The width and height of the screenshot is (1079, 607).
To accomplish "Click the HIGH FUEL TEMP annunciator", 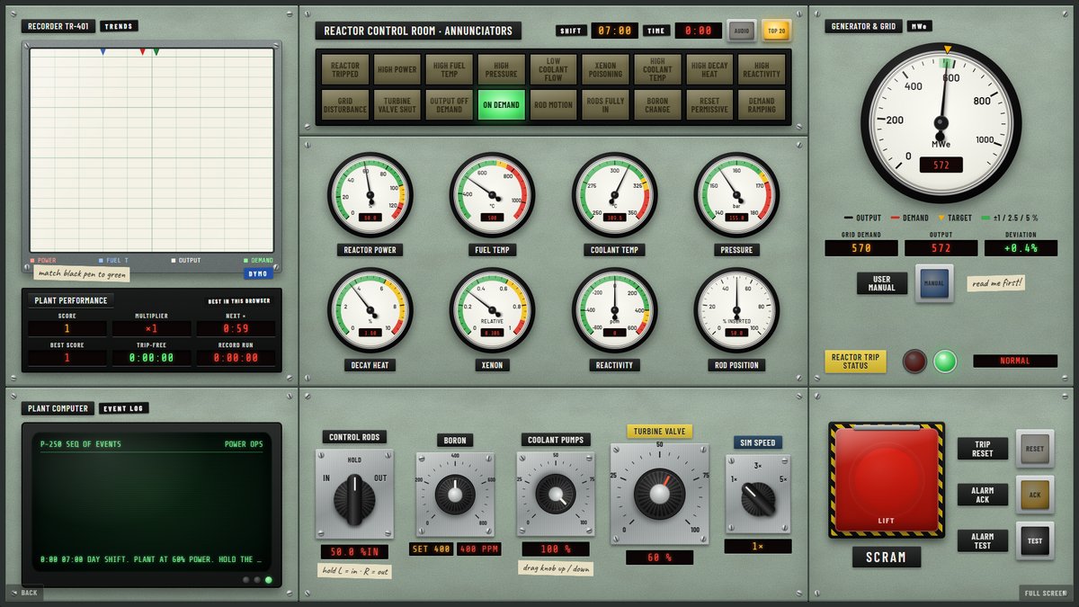I will (450, 69).
